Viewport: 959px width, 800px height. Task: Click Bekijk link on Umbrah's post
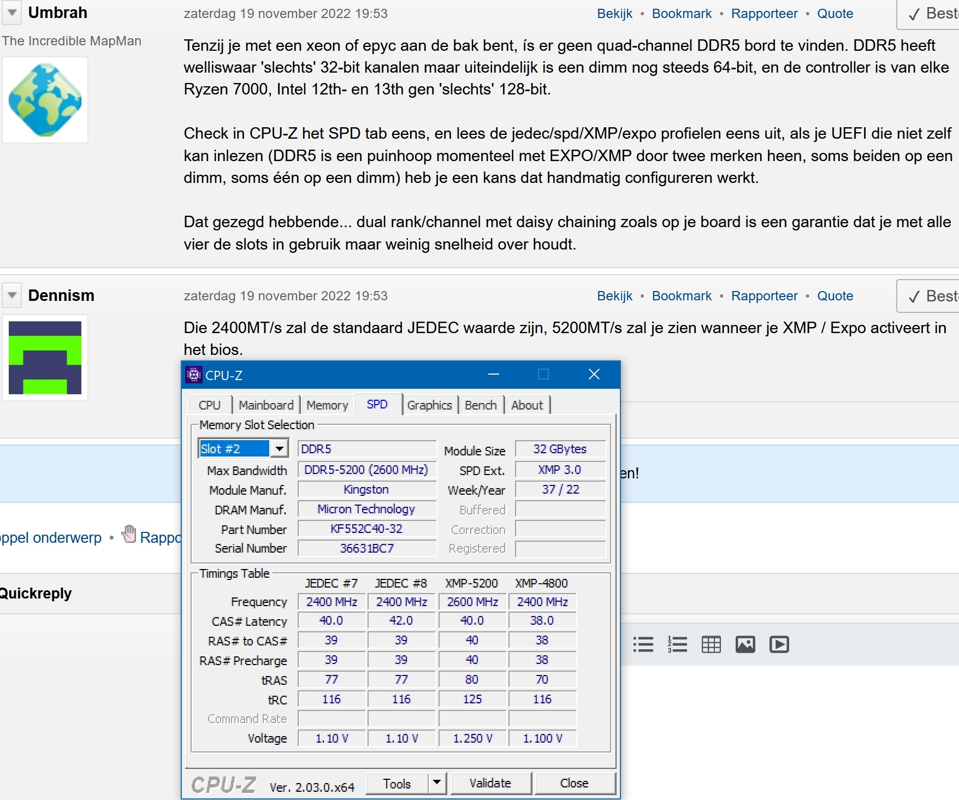[615, 14]
